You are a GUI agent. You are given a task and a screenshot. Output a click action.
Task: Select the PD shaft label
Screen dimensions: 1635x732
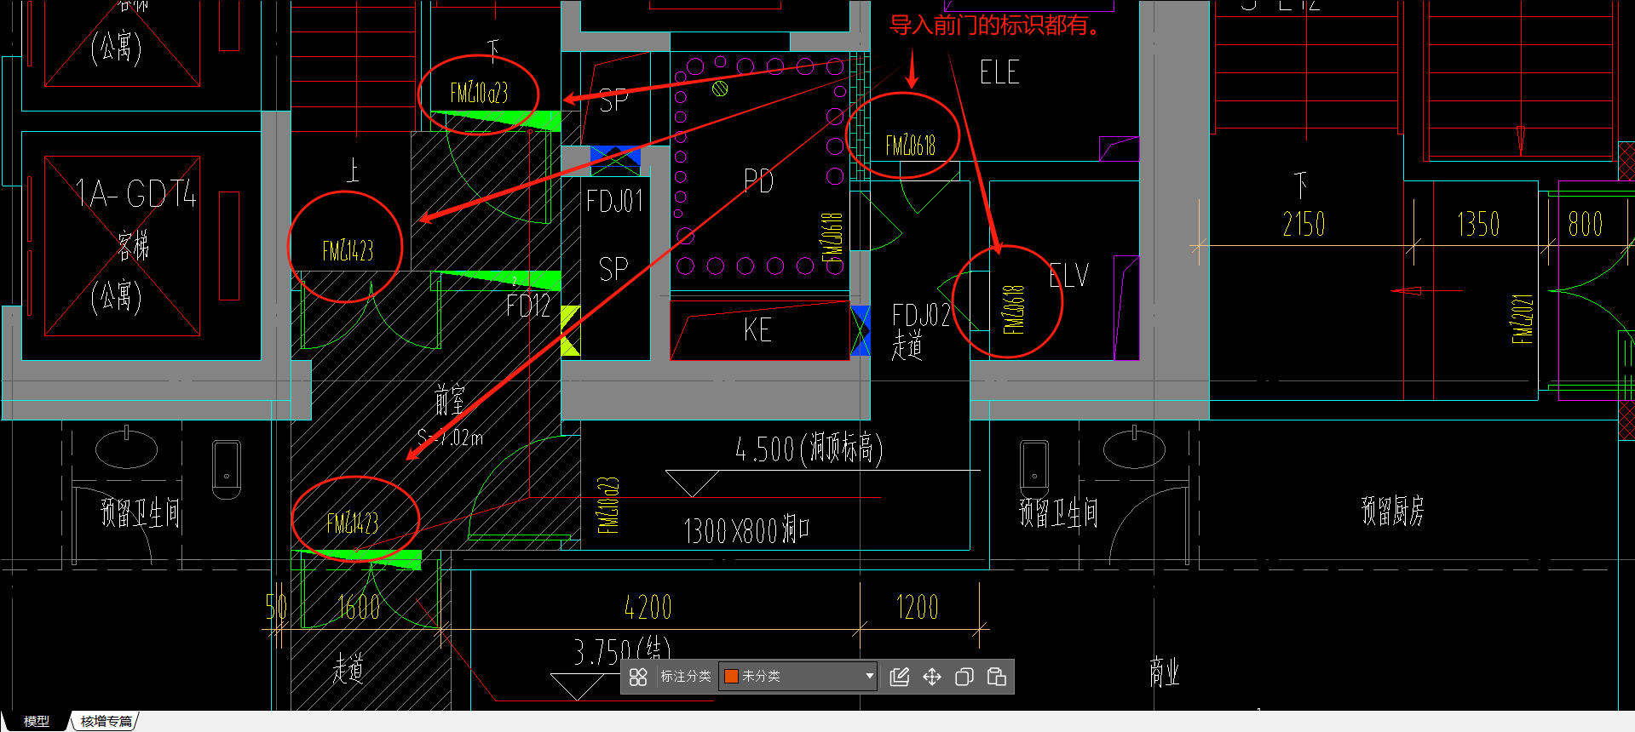(x=758, y=181)
